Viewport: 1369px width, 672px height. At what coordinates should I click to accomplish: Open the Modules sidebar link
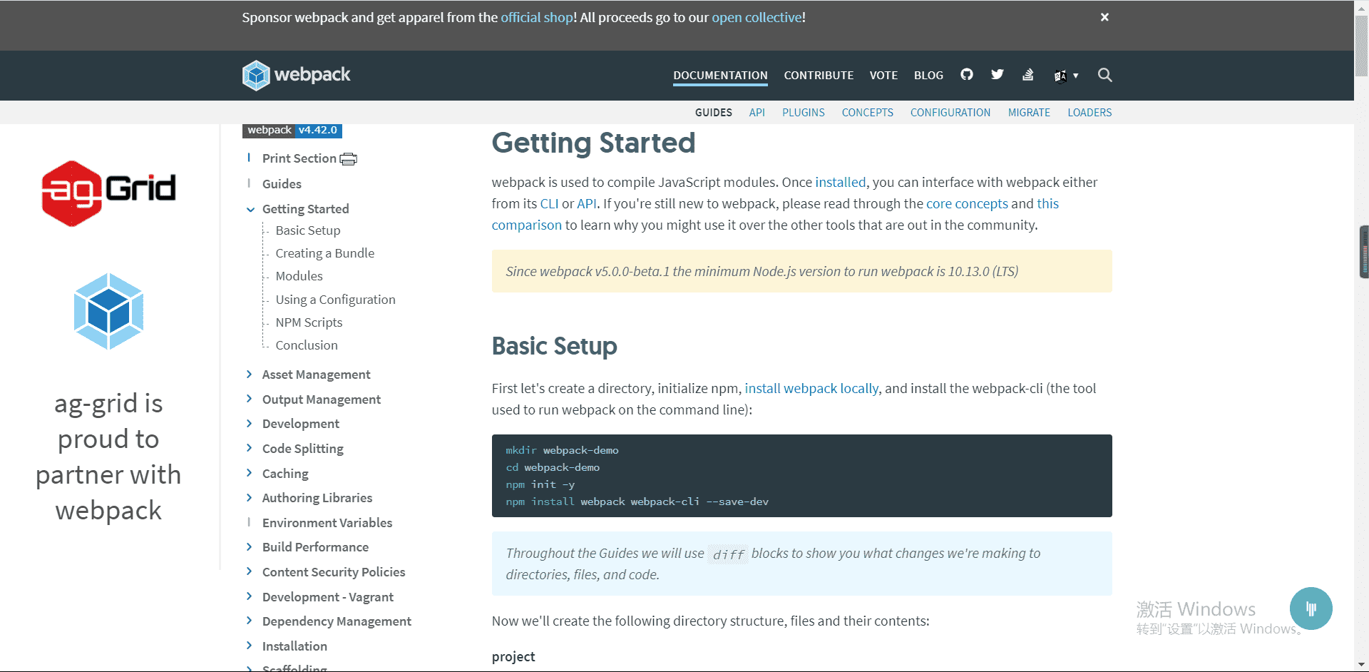(299, 276)
